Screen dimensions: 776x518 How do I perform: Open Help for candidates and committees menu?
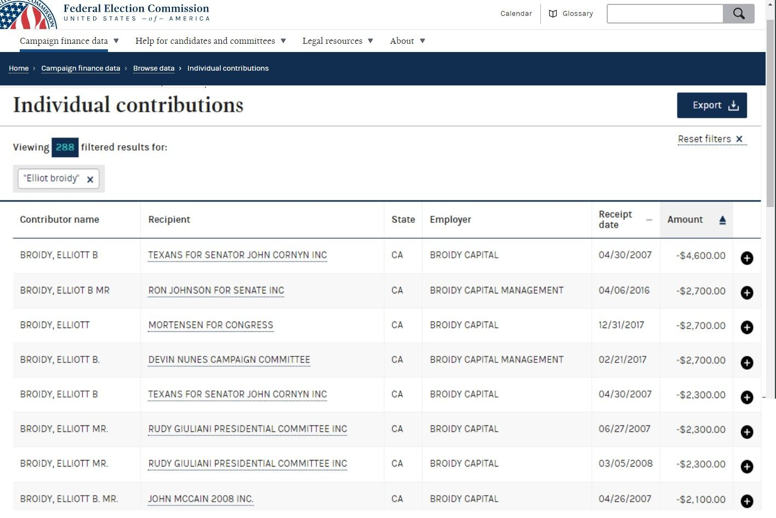[x=210, y=41]
